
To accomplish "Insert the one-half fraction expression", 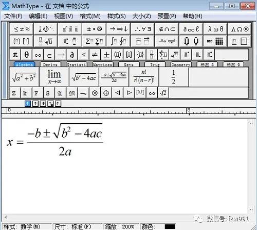I will click(x=174, y=77).
